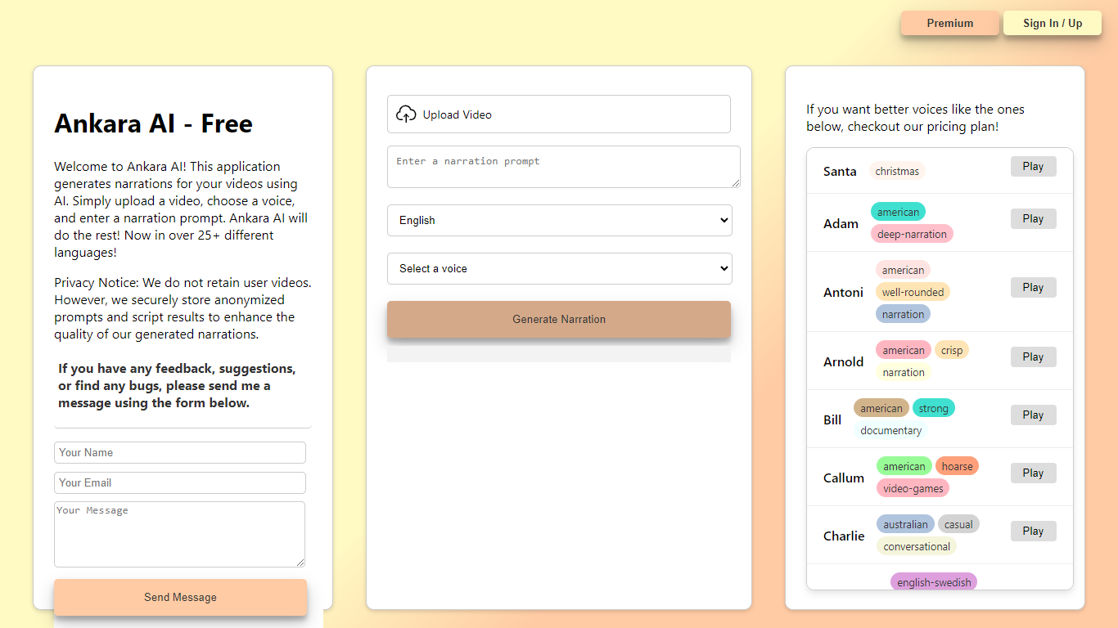Screen dimensions: 1118x628
Task: Play the Antoni voice sample
Action: point(1033,288)
